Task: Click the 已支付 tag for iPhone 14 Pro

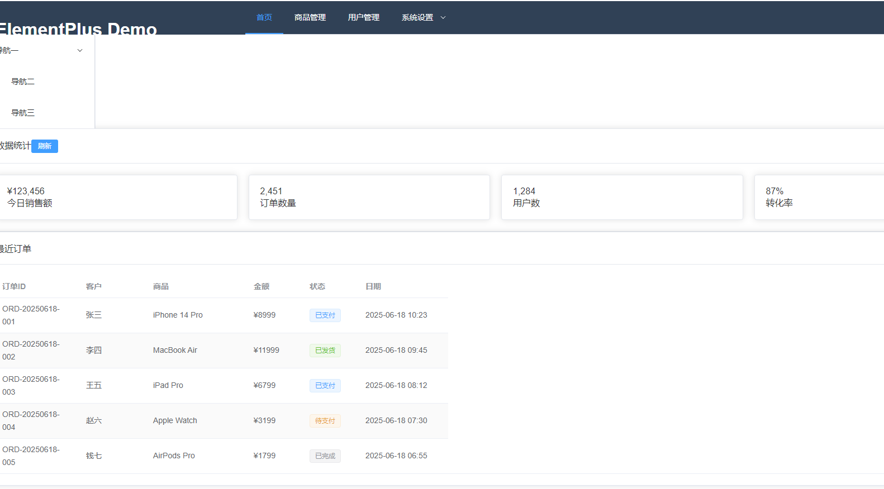Action: coord(325,315)
